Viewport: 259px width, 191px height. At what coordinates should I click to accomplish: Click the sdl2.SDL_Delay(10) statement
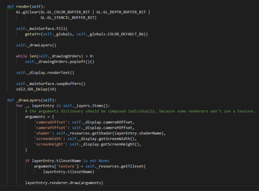click(x=36, y=89)
